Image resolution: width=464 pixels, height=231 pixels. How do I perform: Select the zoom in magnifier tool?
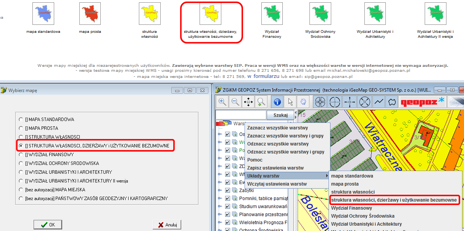222,102
